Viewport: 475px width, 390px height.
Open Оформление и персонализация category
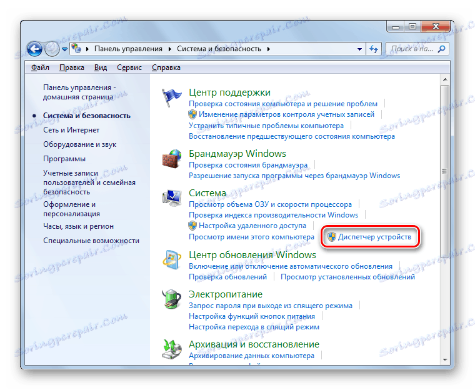tap(71, 209)
